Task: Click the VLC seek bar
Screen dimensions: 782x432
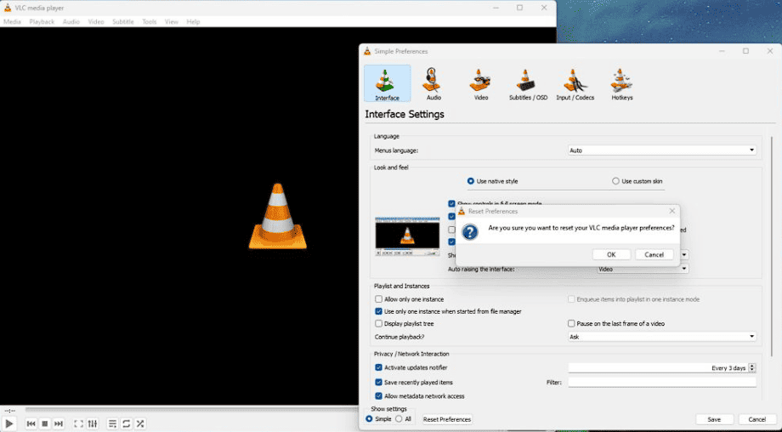Action: coord(192,411)
